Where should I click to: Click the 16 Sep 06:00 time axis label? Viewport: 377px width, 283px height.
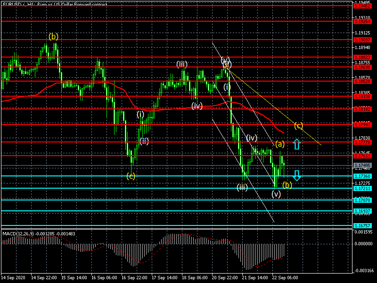104,277
